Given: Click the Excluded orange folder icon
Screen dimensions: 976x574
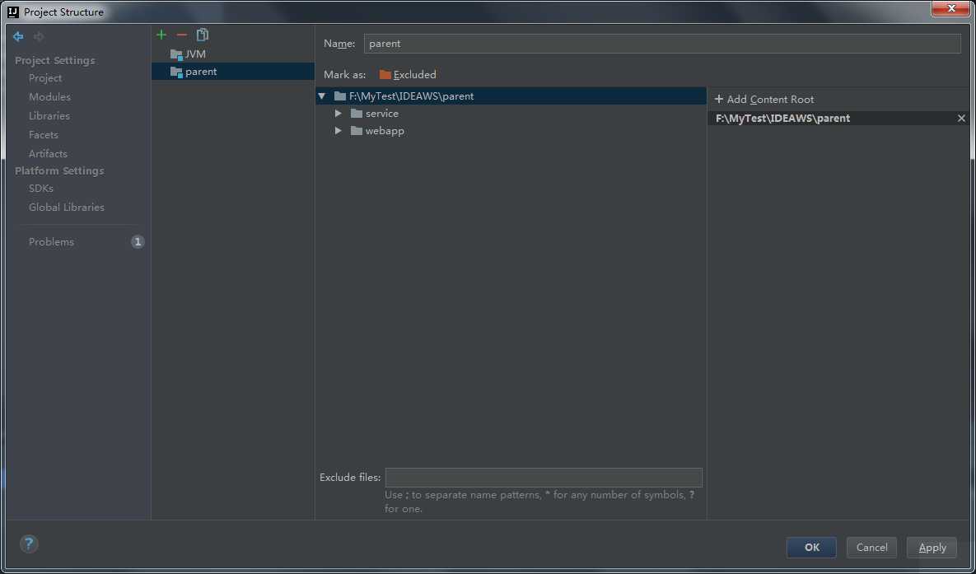Looking at the screenshot, I should pyautogui.click(x=385, y=75).
